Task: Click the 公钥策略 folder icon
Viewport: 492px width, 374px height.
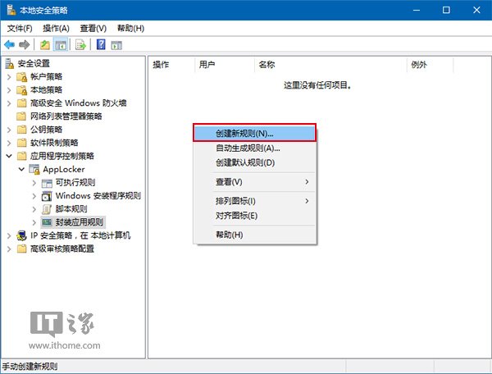Action: (x=21, y=130)
